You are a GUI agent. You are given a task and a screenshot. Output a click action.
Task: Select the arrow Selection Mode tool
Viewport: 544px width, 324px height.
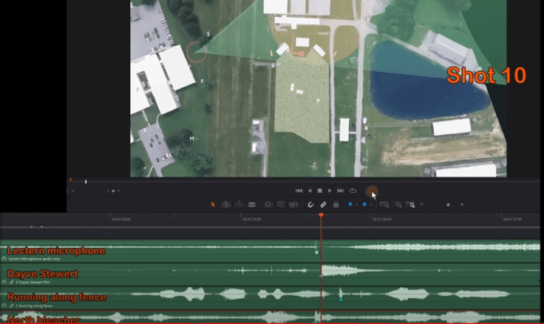214,204
